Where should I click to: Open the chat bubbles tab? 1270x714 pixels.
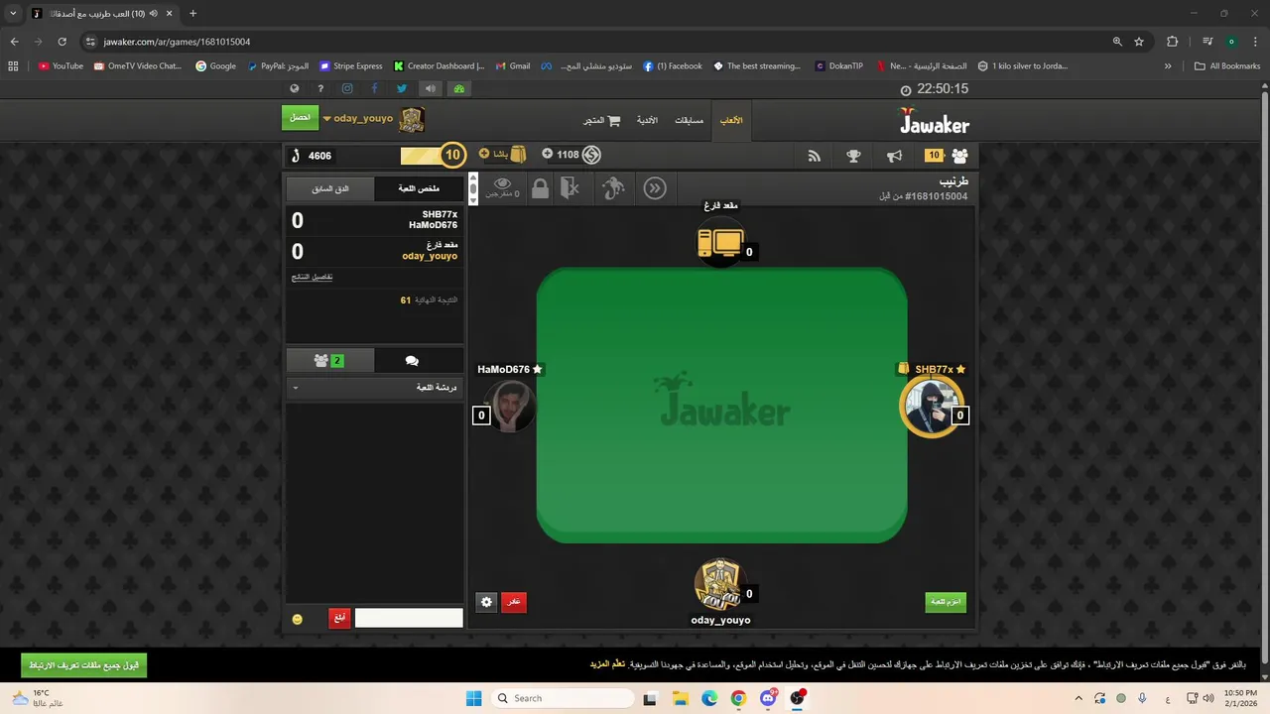[x=412, y=361]
